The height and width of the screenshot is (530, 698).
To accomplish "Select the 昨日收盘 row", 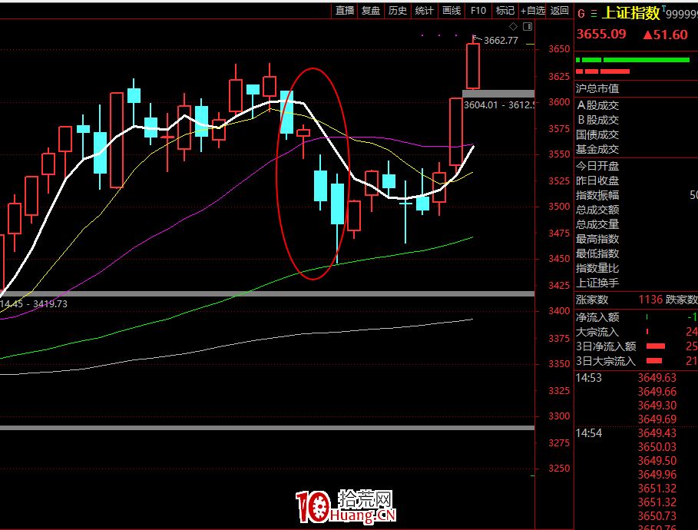I will (637, 181).
